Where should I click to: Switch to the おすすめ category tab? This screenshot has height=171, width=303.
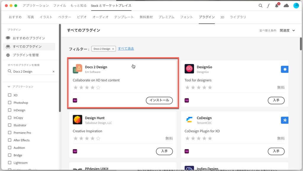click(x=15, y=17)
